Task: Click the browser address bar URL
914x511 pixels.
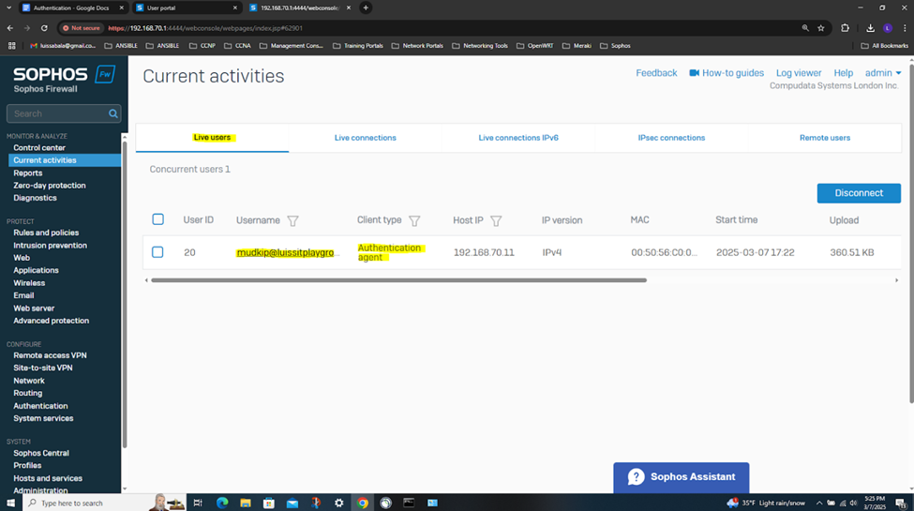Action: click(x=205, y=28)
